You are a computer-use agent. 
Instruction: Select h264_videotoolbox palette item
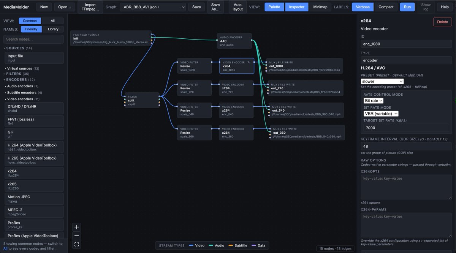(x=34, y=147)
